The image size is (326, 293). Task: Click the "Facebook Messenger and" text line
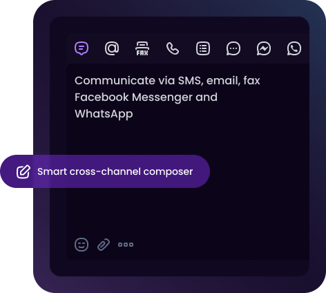coord(146,97)
